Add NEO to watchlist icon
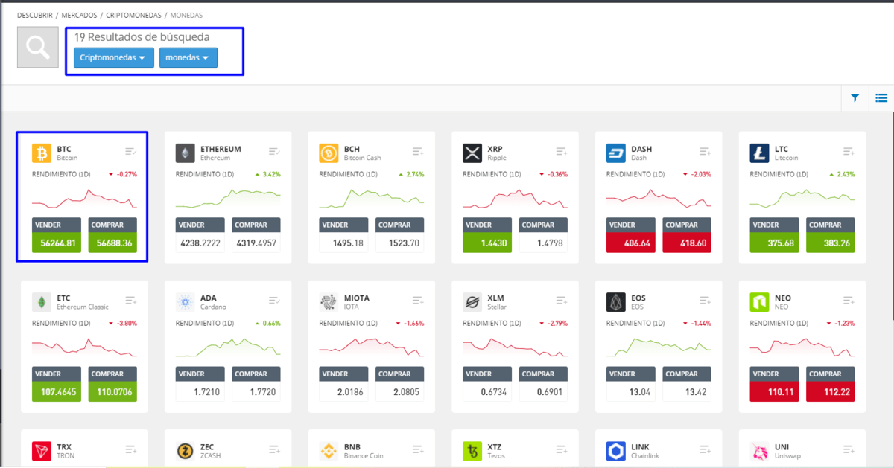Screen dimensions: 894x468 tap(849, 300)
